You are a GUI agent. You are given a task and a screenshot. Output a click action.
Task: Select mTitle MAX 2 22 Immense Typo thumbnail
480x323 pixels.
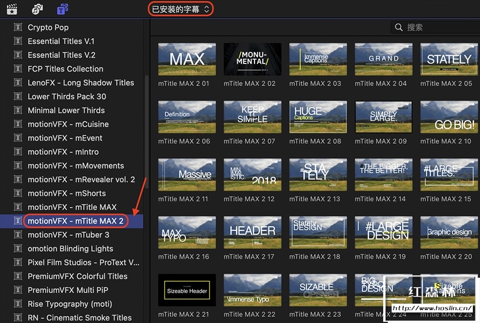(252, 290)
